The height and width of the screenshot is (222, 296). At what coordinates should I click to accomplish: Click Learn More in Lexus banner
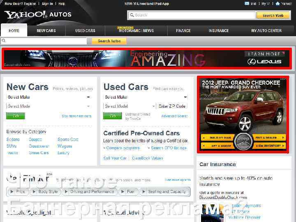coord(264,54)
